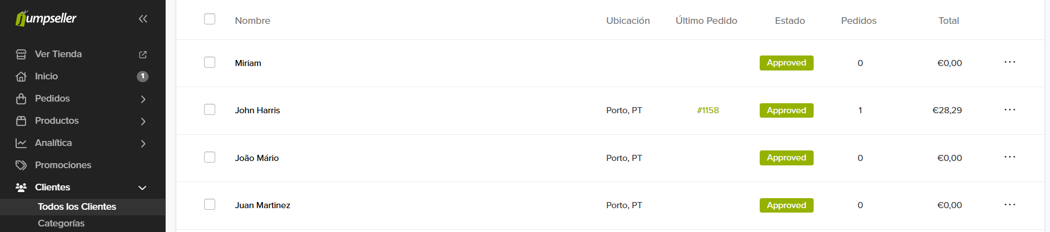The width and height of the screenshot is (1050, 232).
Task: Open the Categorías submenu item
Action: 61,223
